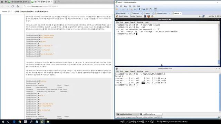Open View menu in lower terminal window
The width and height of the screenshot is (221, 124).
pyautogui.click(x=126, y=71)
